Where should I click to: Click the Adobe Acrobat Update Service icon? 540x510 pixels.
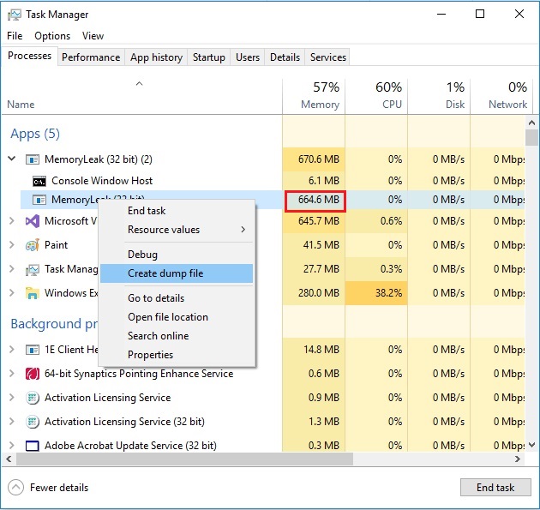point(33,446)
